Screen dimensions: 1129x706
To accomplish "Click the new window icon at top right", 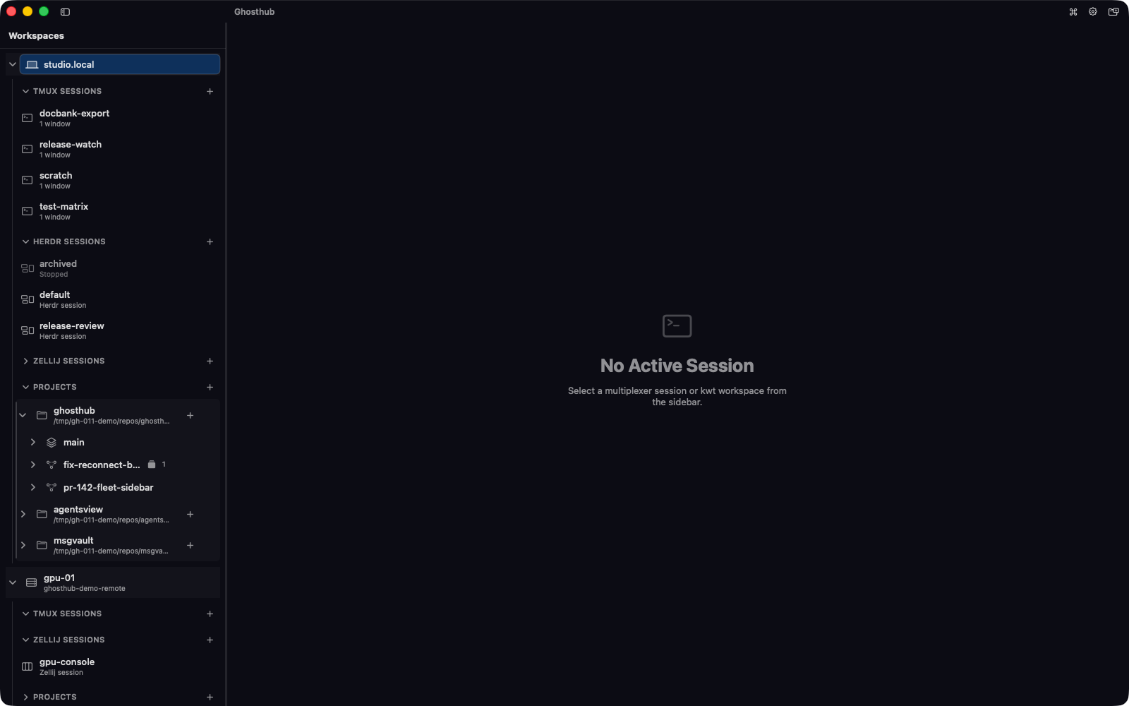I will point(1113,12).
